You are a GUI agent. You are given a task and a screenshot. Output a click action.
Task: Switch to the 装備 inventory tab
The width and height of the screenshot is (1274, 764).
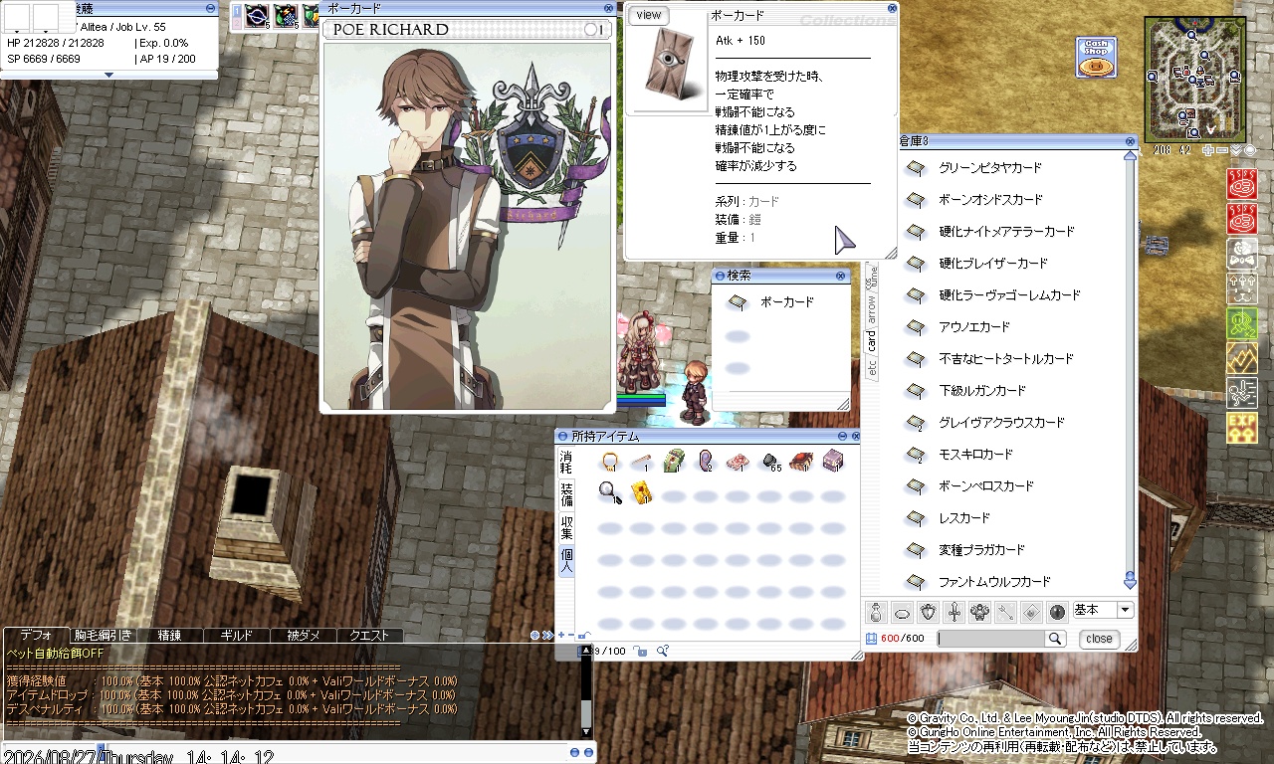tap(566, 495)
